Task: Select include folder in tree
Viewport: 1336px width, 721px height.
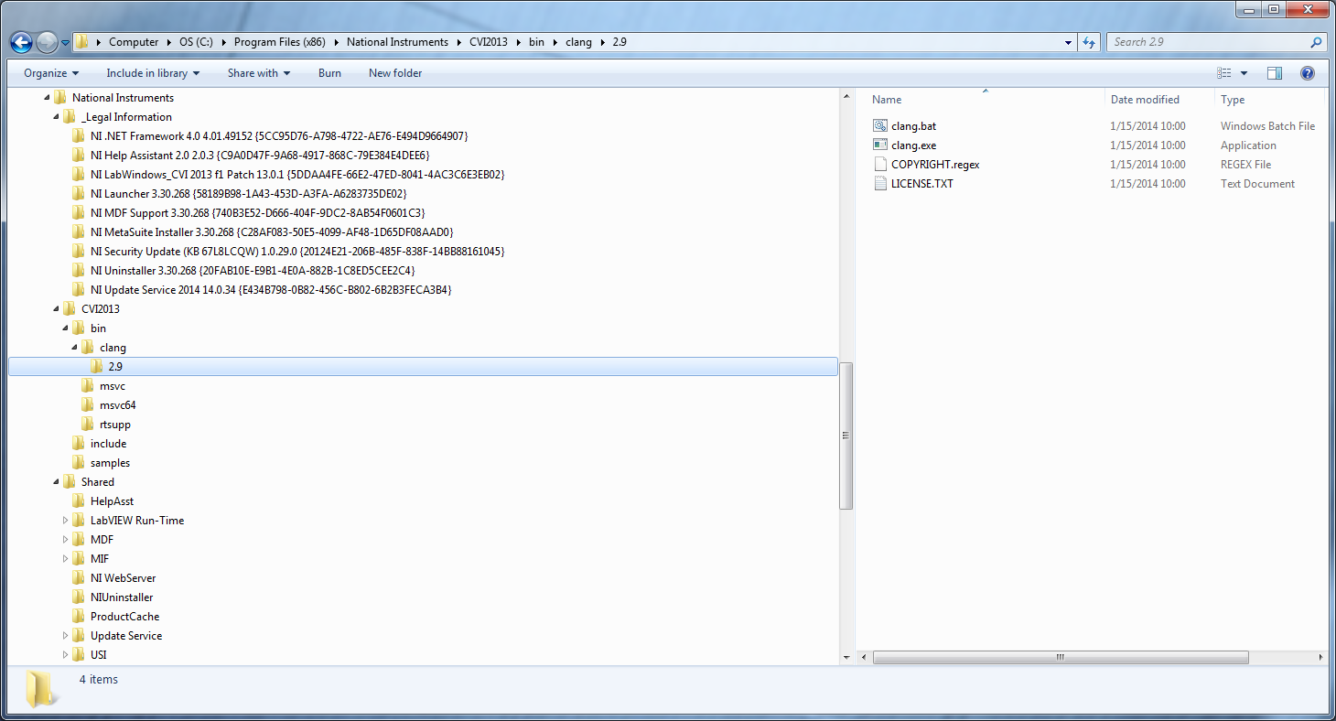Action: (x=108, y=444)
